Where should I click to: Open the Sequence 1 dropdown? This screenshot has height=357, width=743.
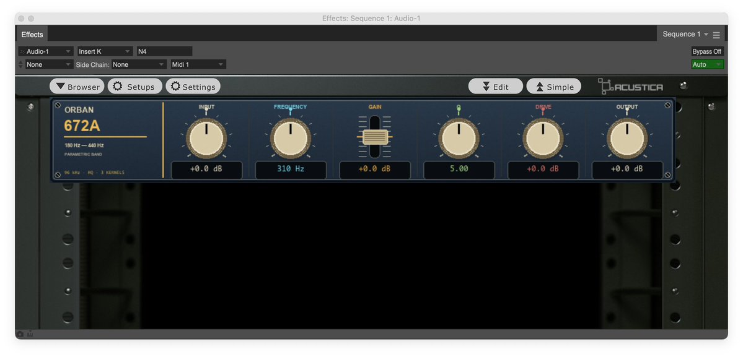(685, 34)
